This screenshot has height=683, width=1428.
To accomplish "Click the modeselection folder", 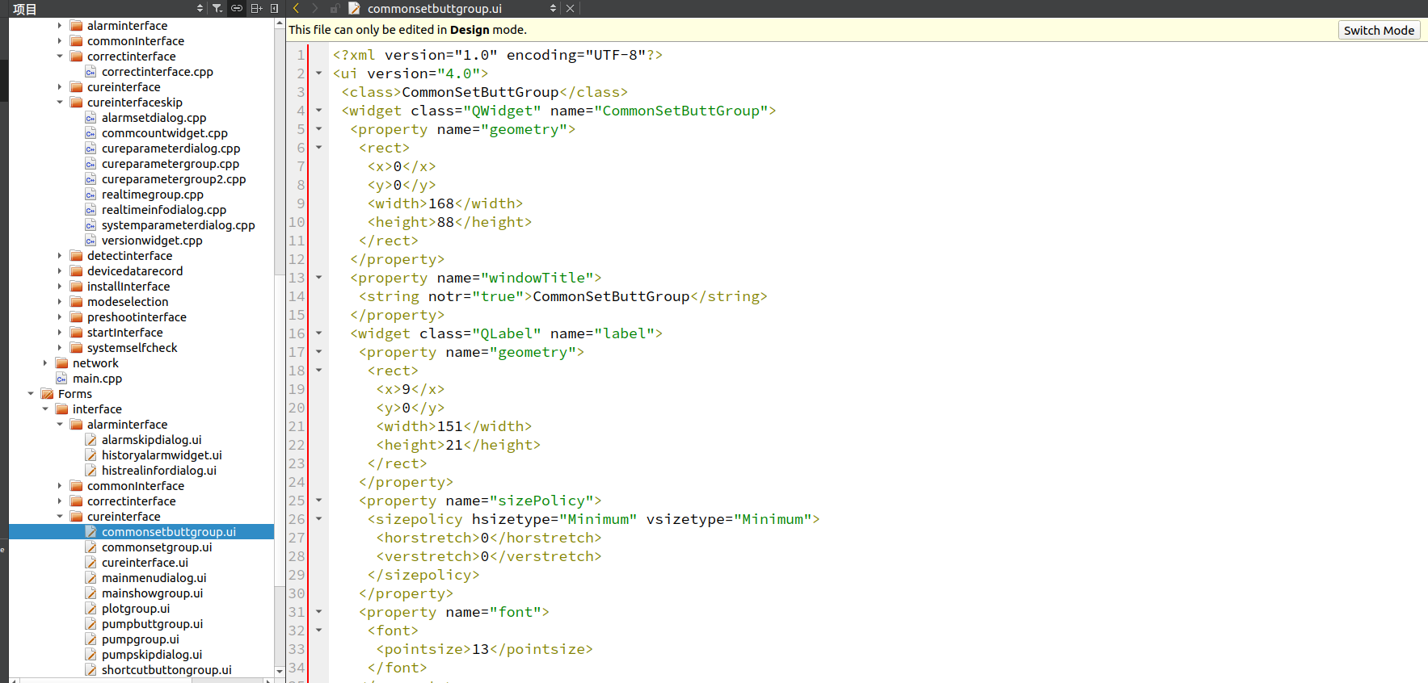I will (x=128, y=302).
